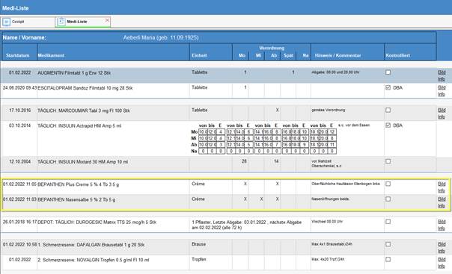The image size is (452, 274).
Task: Close the Medi-Liste tab
Action: point(107,20)
